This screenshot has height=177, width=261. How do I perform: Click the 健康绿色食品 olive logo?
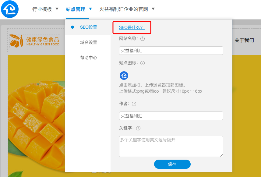tap(35, 41)
